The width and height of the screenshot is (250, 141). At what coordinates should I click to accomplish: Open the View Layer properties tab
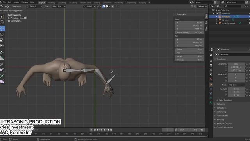pyautogui.click(x=211, y=70)
